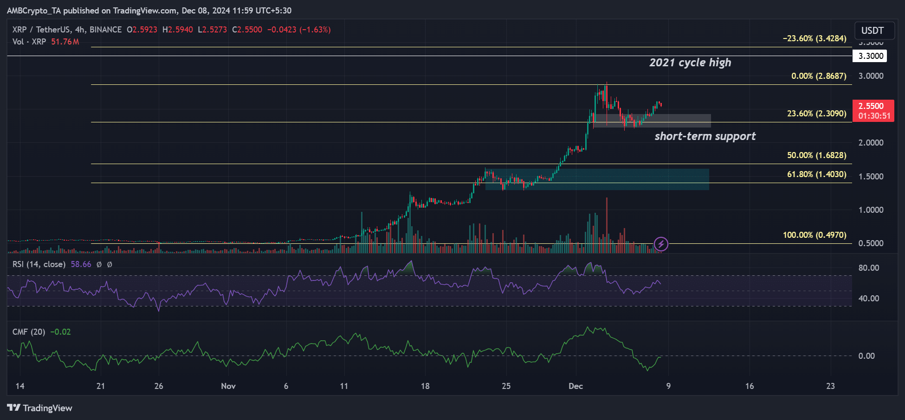Click the RSI (14, close) indicator label
This screenshot has height=420, width=905.
(39, 264)
